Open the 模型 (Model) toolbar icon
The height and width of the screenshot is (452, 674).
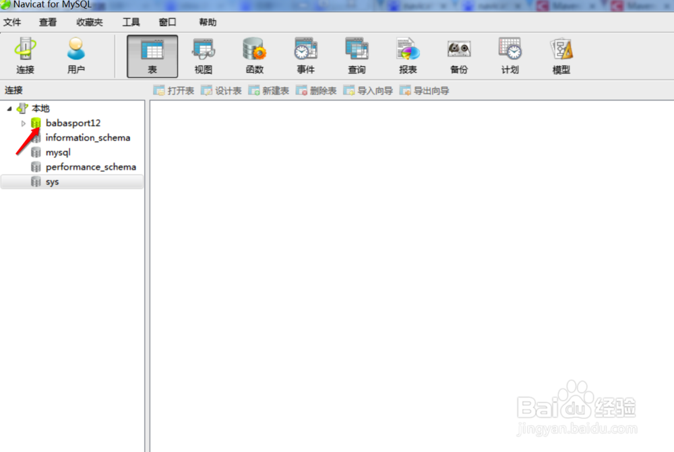tap(561, 56)
